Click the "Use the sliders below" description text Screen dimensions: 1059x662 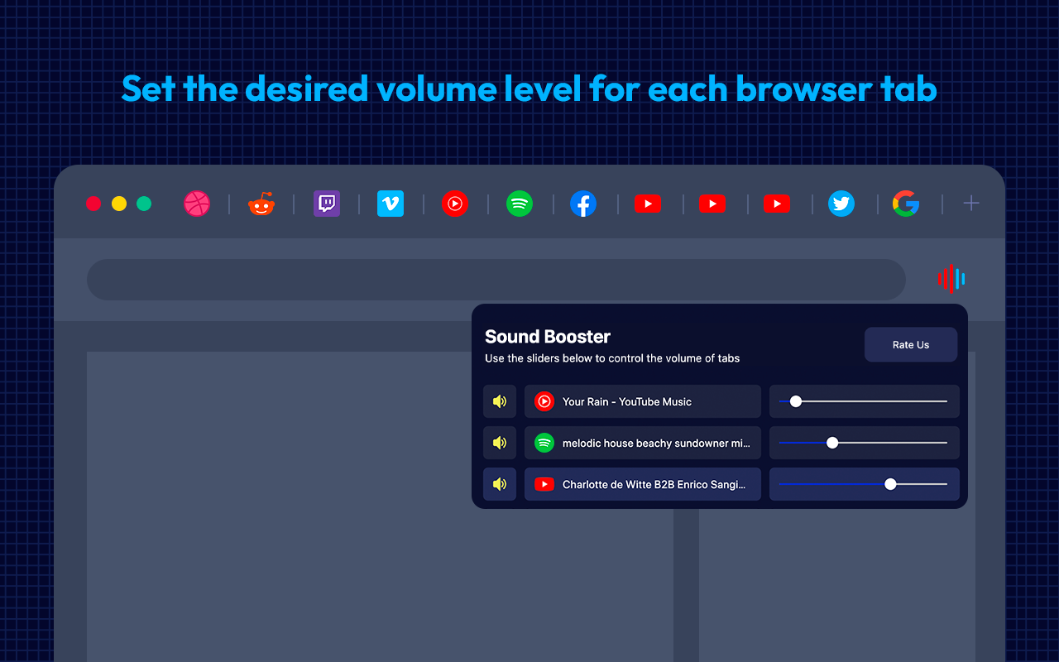pyautogui.click(x=612, y=358)
